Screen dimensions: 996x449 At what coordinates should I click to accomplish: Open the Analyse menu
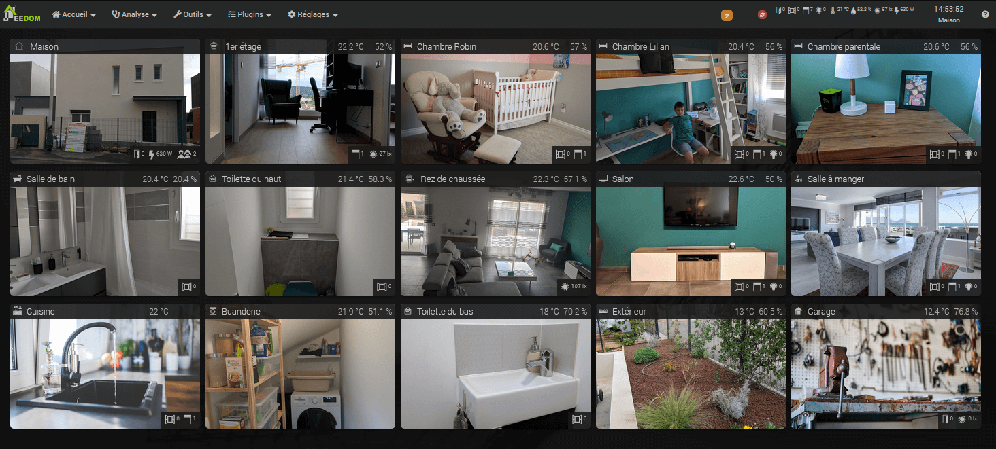point(134,14)
